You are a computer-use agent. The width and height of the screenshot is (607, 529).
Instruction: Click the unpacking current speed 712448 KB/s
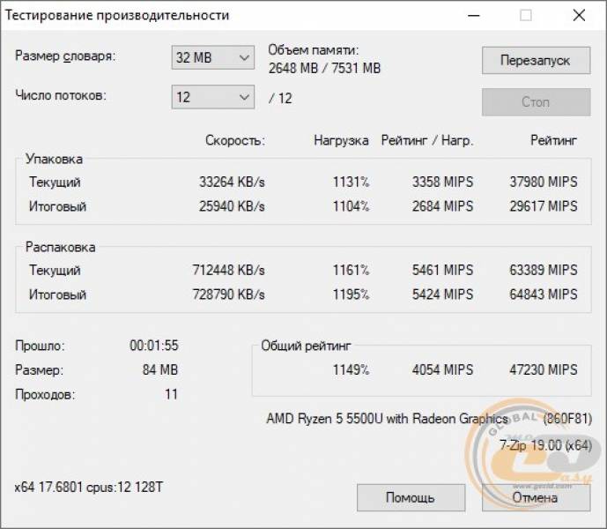[x=228, y=270]
